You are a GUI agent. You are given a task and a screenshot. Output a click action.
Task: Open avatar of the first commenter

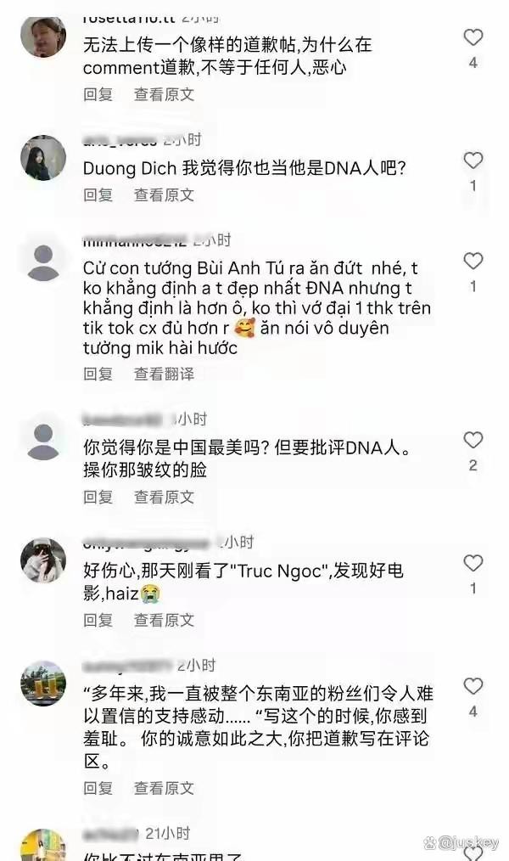point(43,37)
